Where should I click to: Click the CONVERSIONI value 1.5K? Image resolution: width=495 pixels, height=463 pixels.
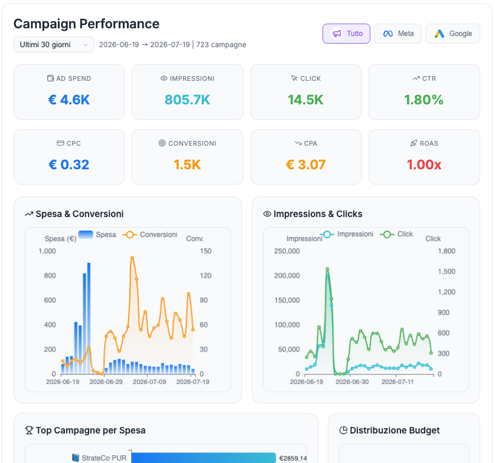tap(187, 165)
